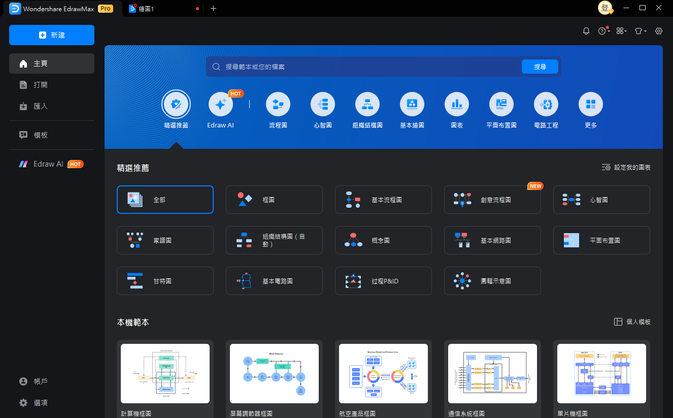Screen dimensions: 673x418
Task: Select 匯入 import in sidebar
Action: [x=52, y=106]
